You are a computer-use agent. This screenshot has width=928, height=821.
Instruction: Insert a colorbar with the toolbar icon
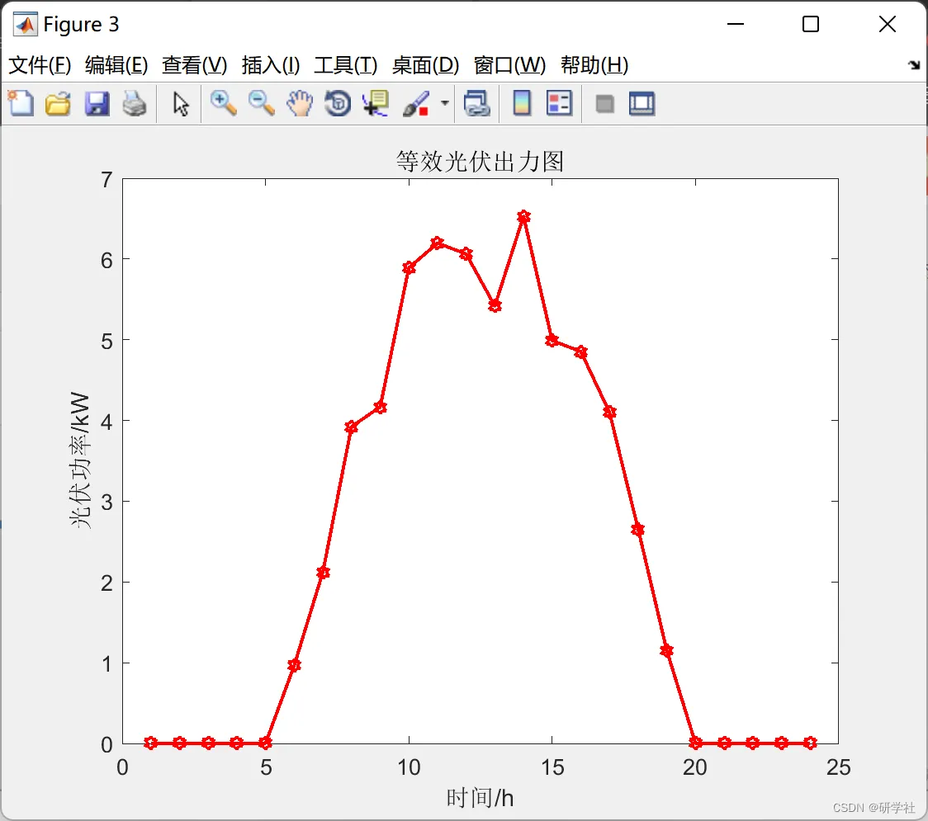[522, 103]
